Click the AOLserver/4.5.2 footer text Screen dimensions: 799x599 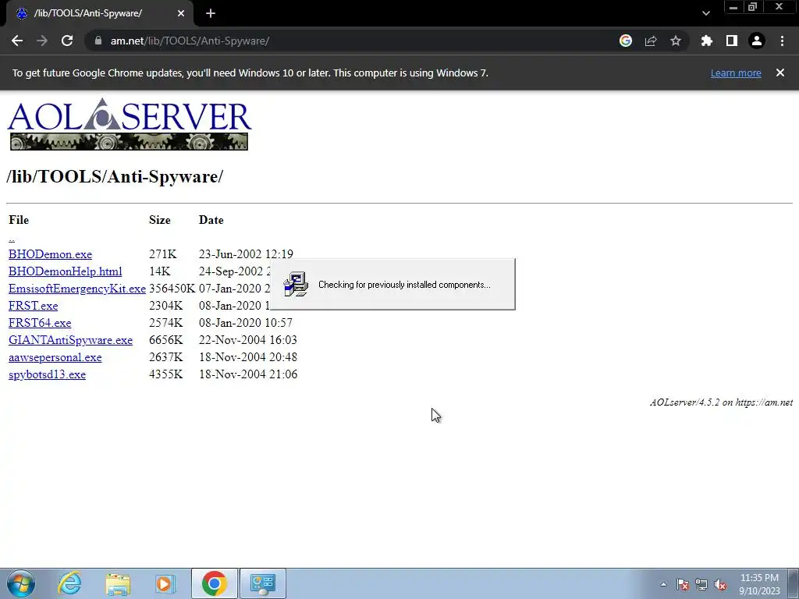click(721, 402)
